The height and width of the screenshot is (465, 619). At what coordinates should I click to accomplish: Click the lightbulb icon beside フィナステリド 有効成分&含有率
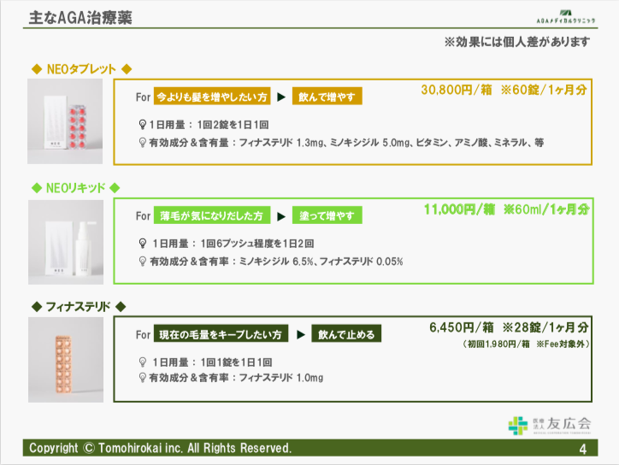[143, 378]
